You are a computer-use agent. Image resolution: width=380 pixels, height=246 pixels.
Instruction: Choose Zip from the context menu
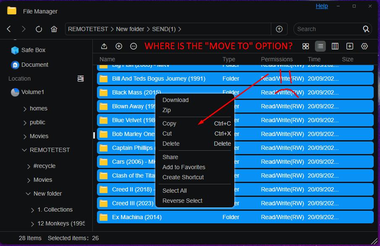click(195, 110)
